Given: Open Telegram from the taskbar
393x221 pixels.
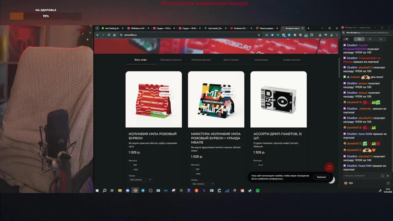Looking at the screenshot, I should click(x=143, y=191).
